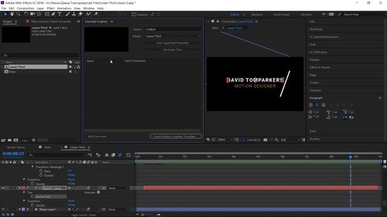The width and height of the screenshot is (387, 217).
Task: Toggle Opacity stopwatch under Transform: Rectangle 1
Action: click(x=41, y=175)
